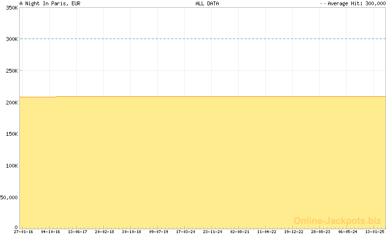
Task: Click the 'ALL DATA' heading label
Action: [207, 3]
